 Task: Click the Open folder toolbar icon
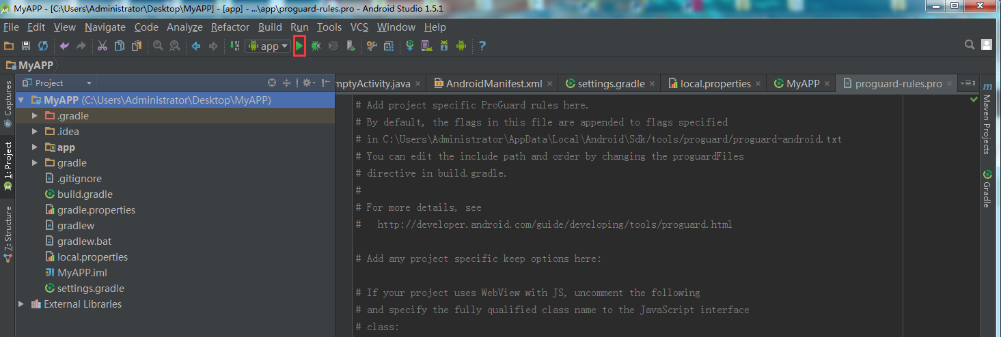pyautogui.click(x=9, y=46)
